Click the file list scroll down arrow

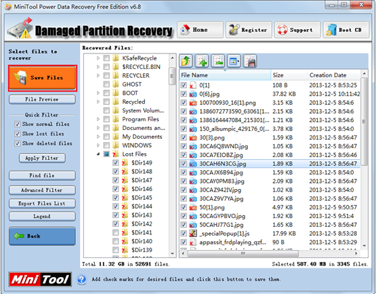click(x=364, y=245)
